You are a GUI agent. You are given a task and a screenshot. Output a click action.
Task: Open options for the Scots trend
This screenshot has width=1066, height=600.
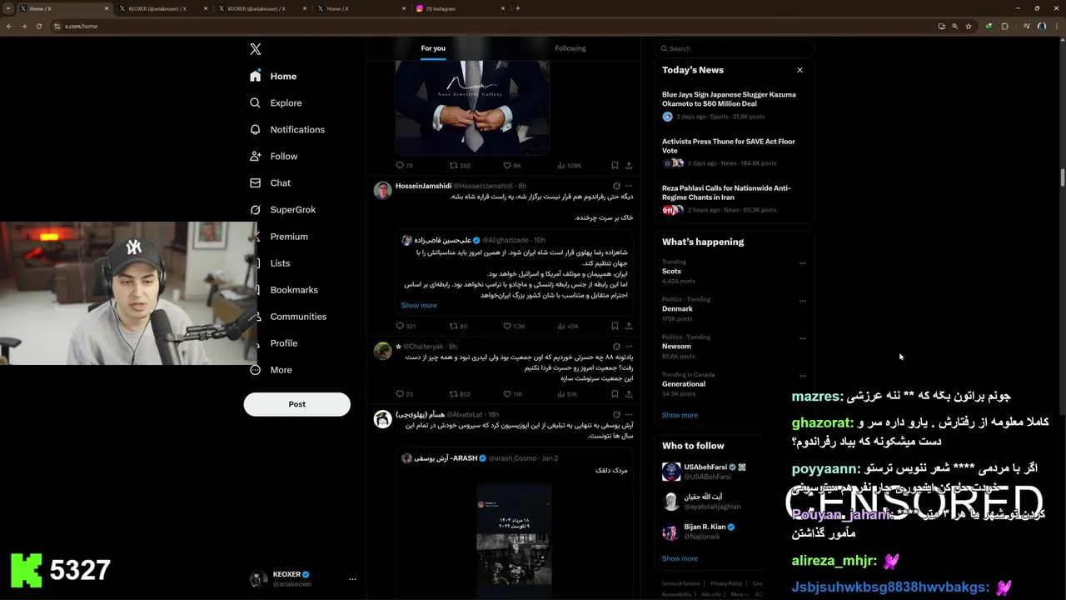pyautogui.click(x=803, y=263)
